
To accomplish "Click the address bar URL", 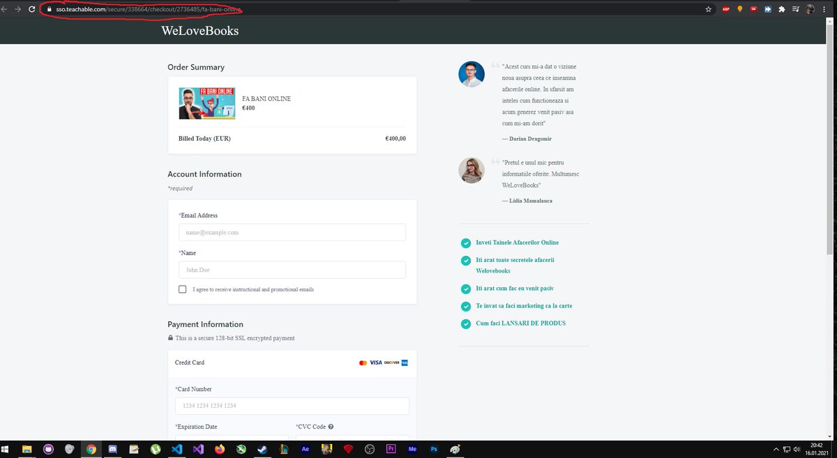I will (148, 9).
